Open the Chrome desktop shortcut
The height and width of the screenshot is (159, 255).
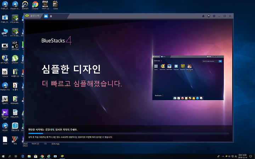pos(35,5)
